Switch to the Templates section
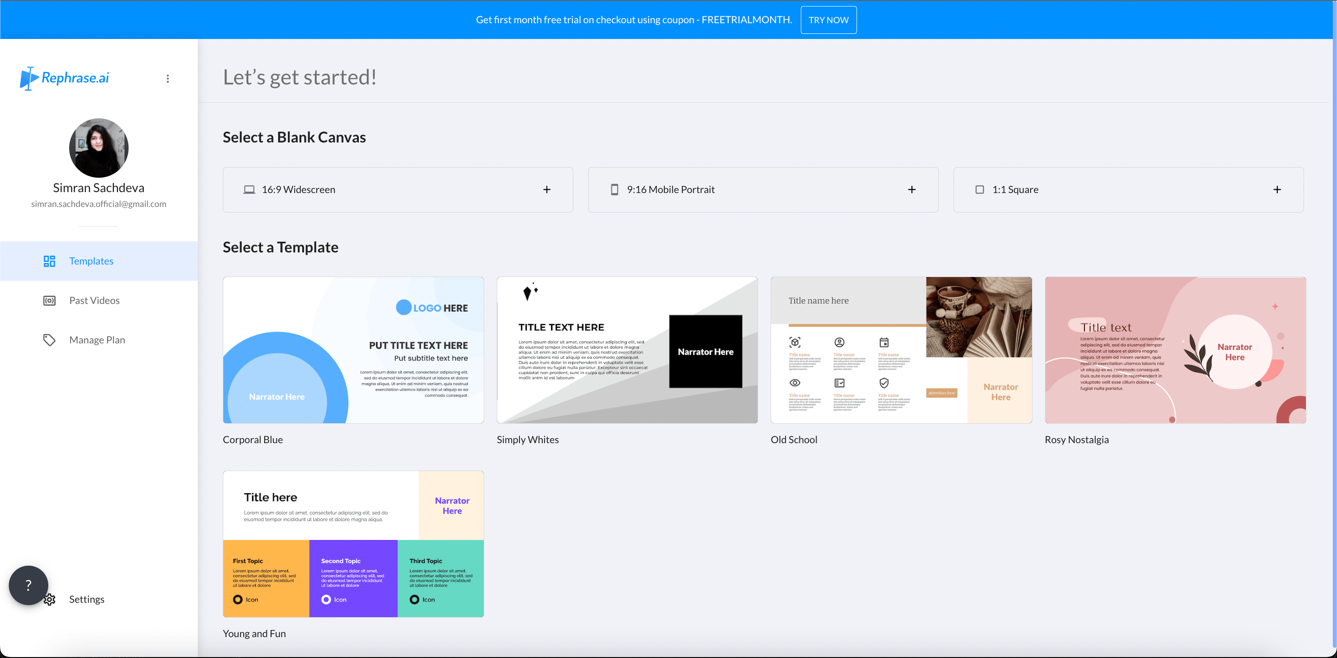Screen dimensions: 1337x658 (x=91, y=261)
